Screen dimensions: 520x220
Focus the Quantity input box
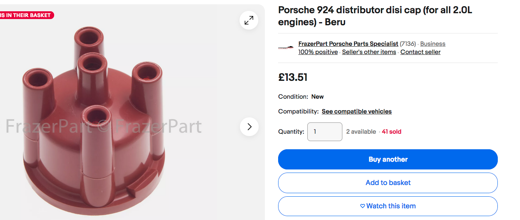point(325,132)
